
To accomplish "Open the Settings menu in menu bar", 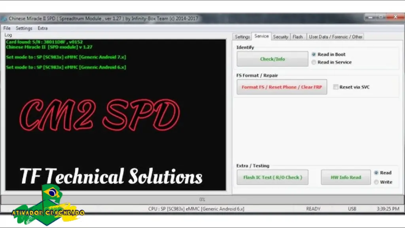I will 24,28.
